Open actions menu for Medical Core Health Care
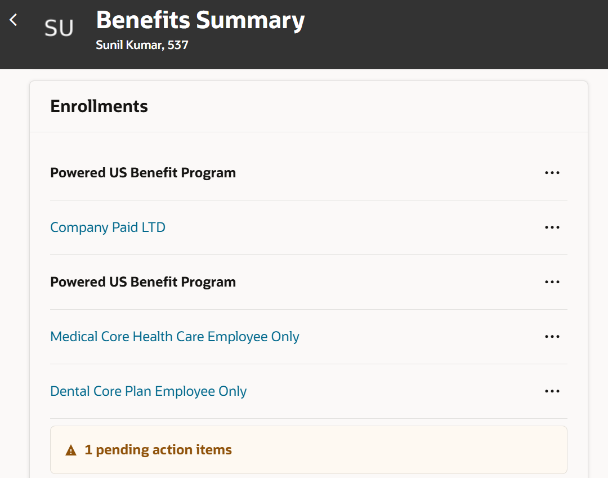 (x=552, y=337)
